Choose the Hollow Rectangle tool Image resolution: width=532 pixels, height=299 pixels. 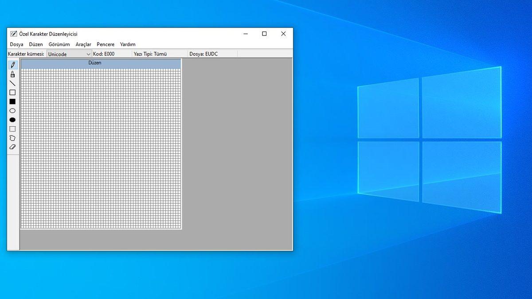(x=12, y=92)
